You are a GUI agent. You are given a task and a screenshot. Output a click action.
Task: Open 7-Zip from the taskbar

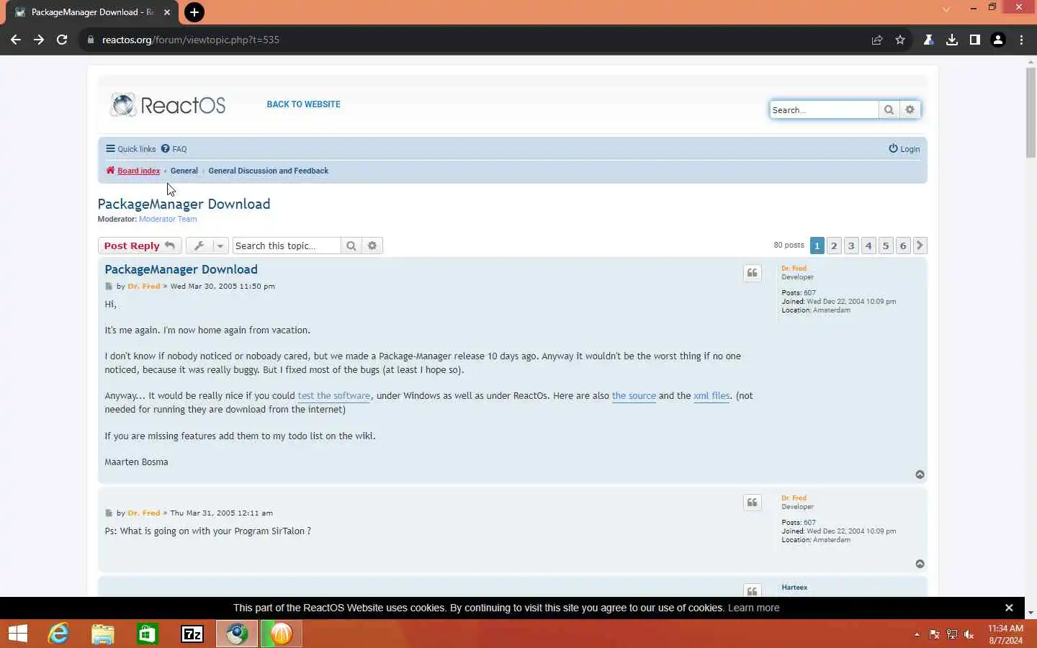(192, 634)
